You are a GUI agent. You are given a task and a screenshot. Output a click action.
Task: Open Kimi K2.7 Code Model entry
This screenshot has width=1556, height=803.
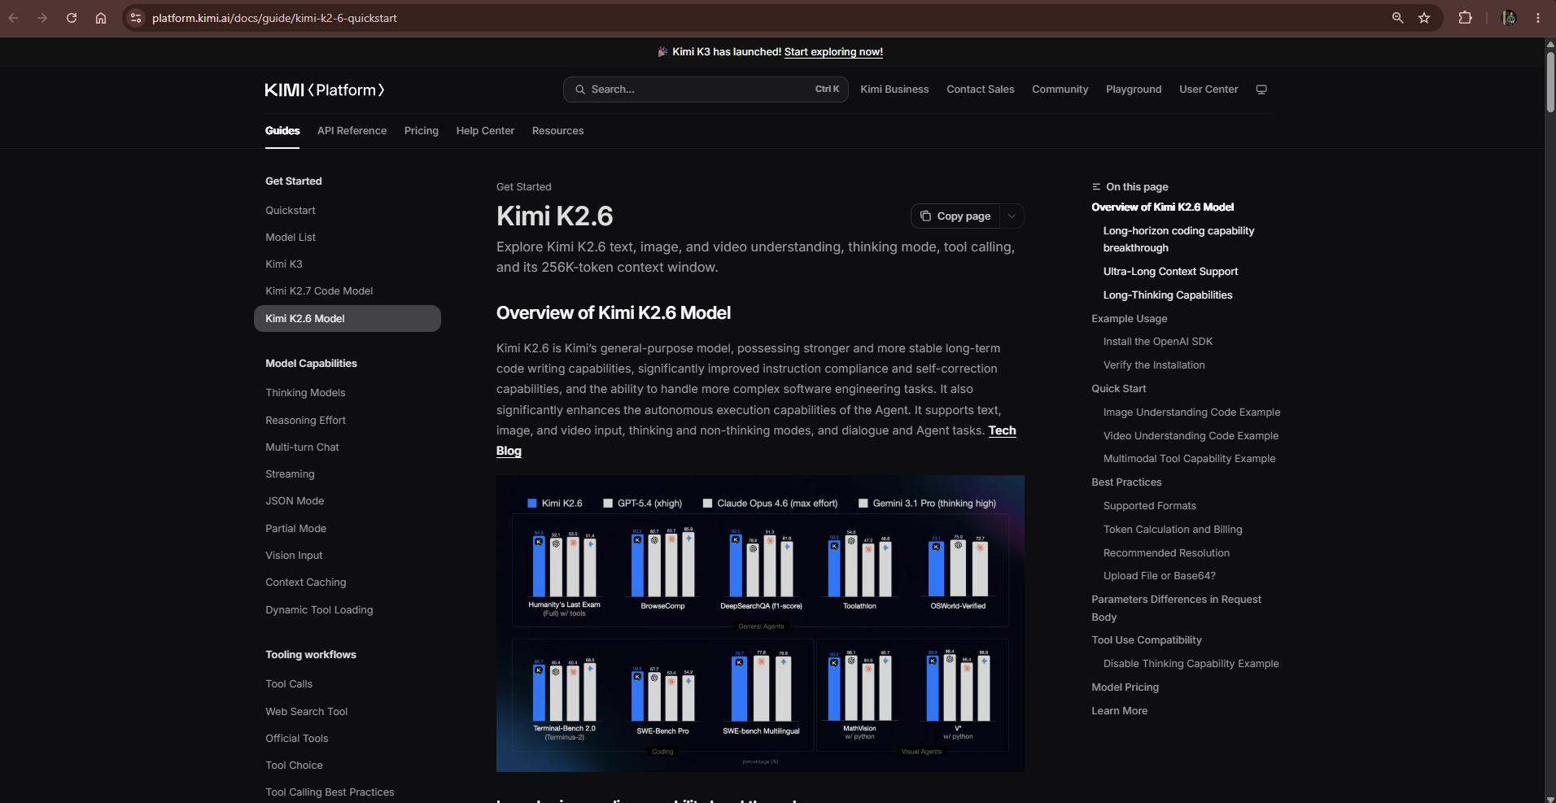pyautogui.click(x=319, y=291)
